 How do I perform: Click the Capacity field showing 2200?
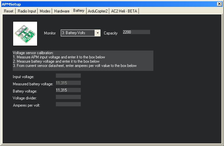tap(136, 32)
